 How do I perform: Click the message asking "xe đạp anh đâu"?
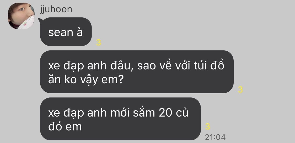point(137,71)
